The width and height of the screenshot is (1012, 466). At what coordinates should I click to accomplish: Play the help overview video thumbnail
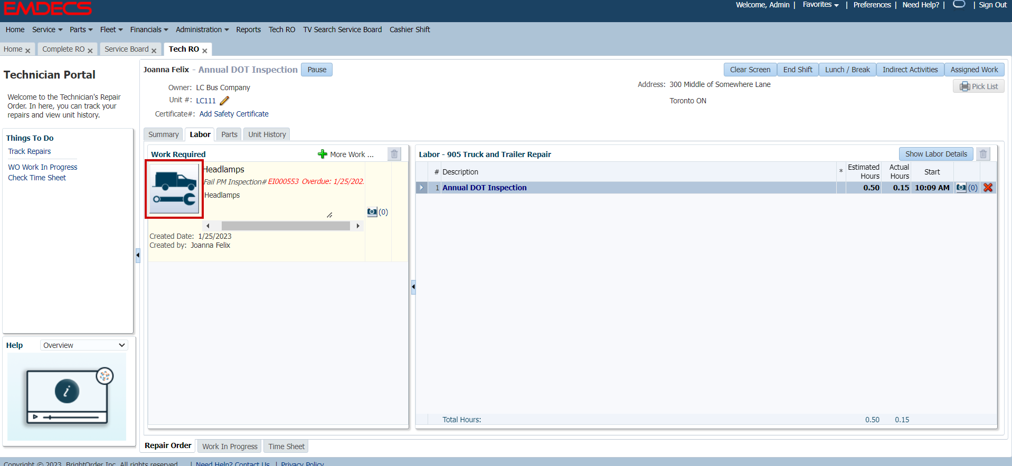click(67, 396)
